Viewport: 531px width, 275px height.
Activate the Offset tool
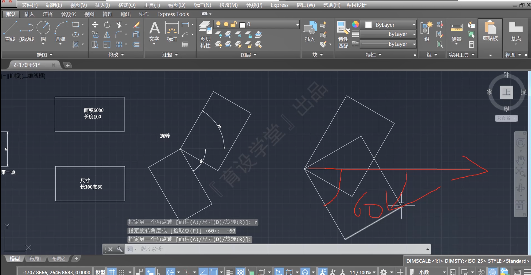pyautogui.click(x=136, y=44)
